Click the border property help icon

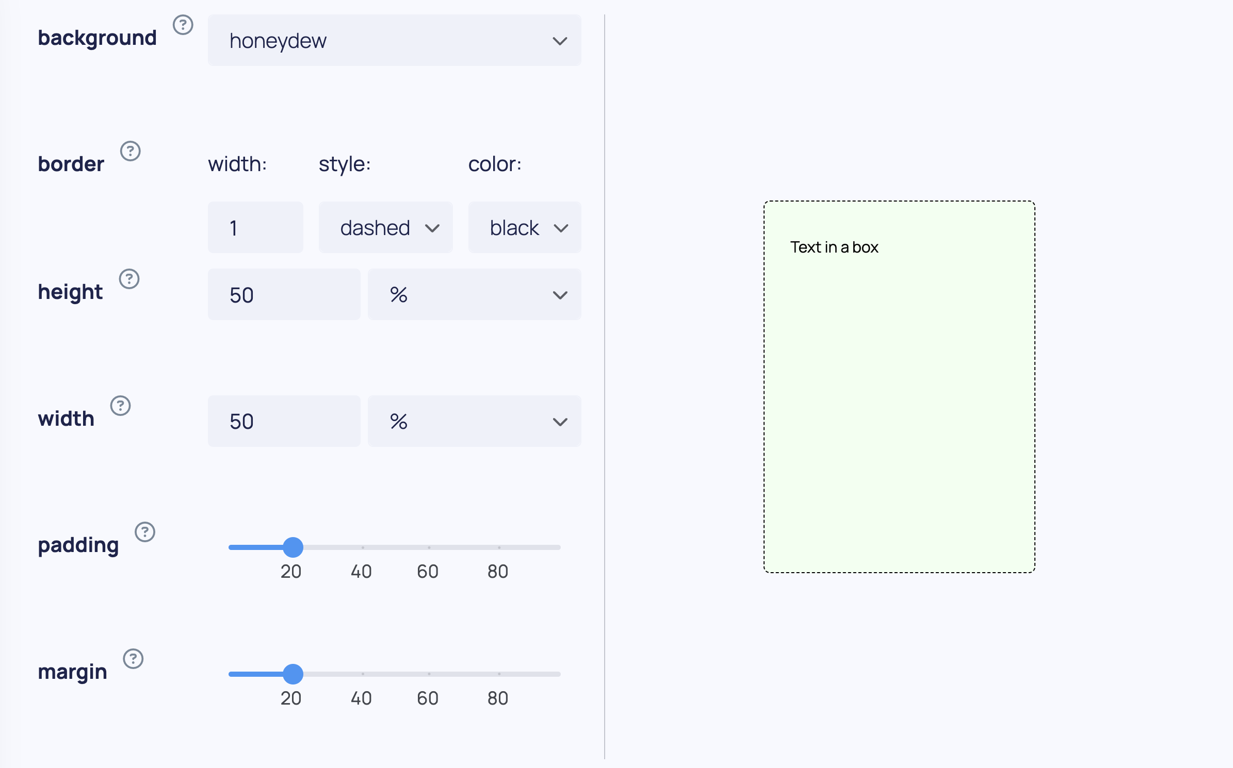[x=130, y=152]
